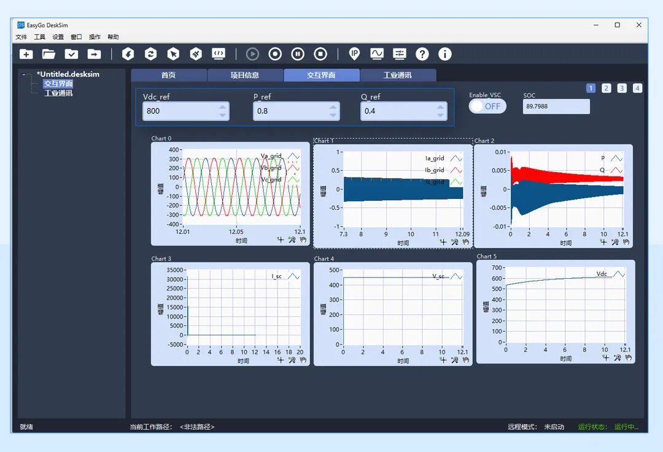Open the 设置 menu
663x452 pixels.
(58, 37)
